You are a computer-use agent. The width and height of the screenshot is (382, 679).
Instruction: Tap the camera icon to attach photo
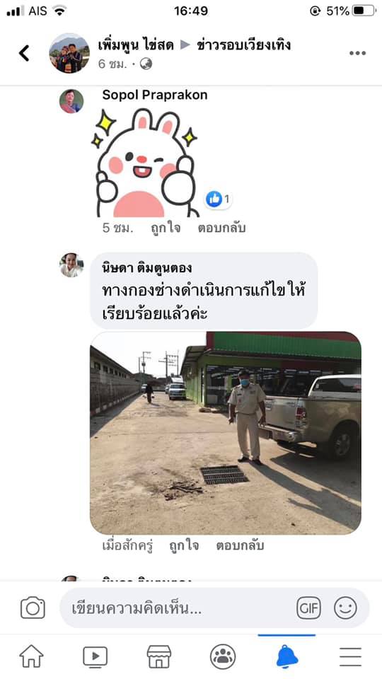coord(33,608)
